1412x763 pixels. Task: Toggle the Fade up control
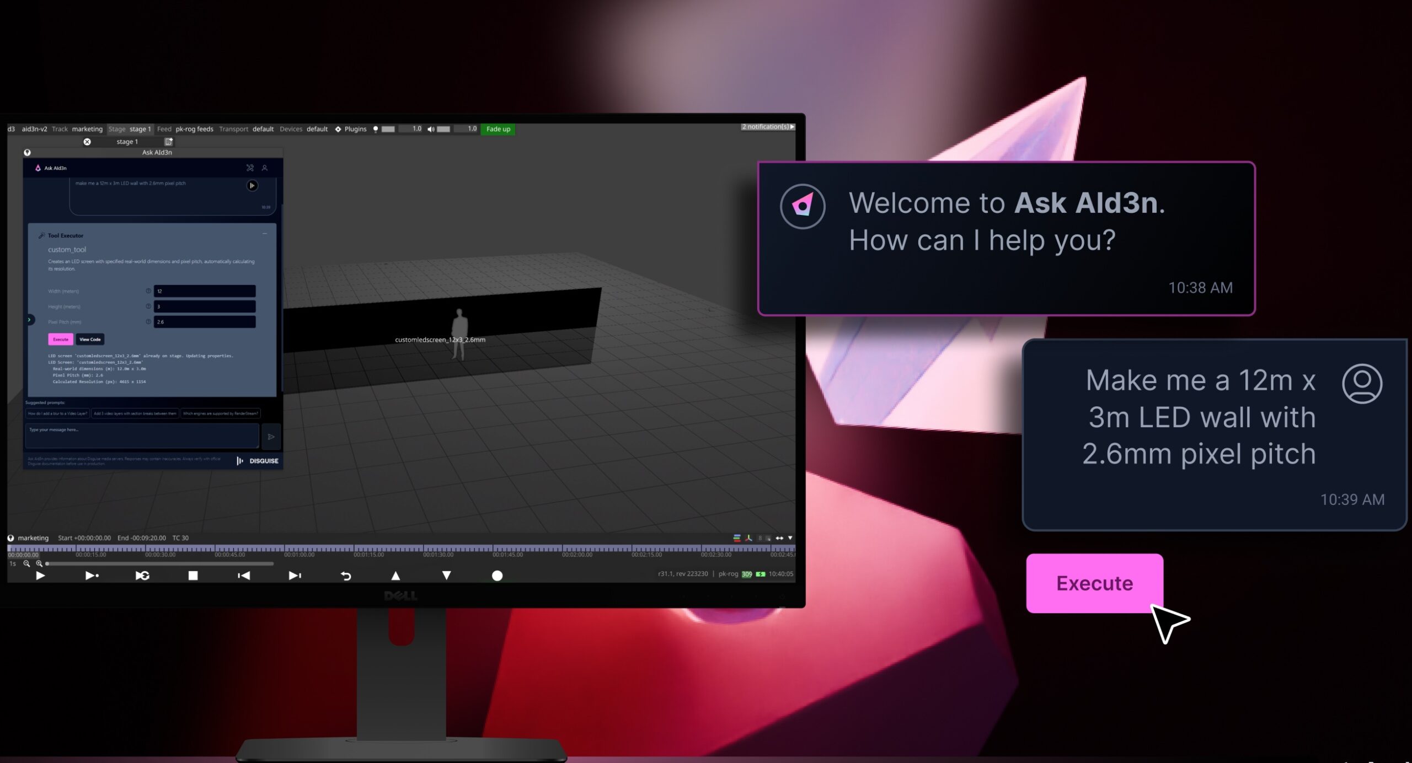coord(498,129)
